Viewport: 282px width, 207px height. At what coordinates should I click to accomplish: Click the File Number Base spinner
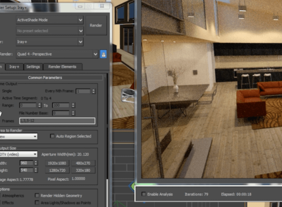(73, 113)
